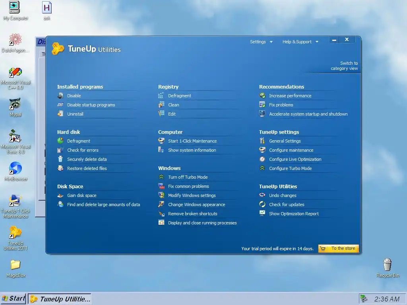Click the Increase performance icon
The height and width of the screenshot is (305, 407).
pyautogui.click(x=262, y=96)
